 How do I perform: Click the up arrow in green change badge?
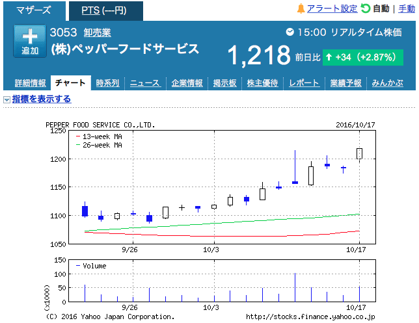329,57
